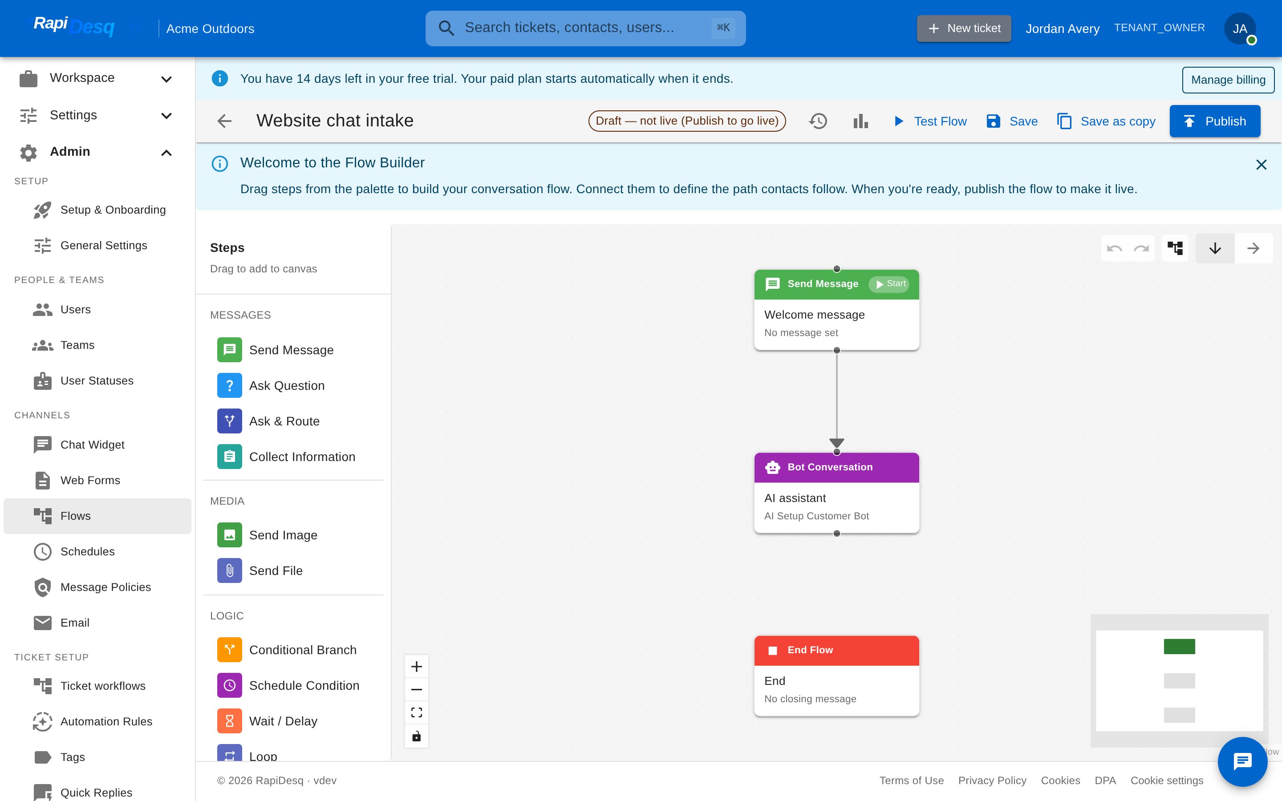Focus the search tickets input field
Image resolution: width=1282 pixels, height=801 pixels.
(x=585, y=28)
